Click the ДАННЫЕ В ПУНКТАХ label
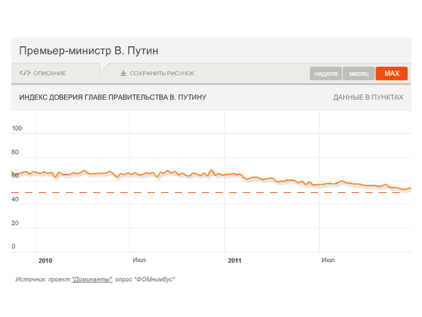This screenshot has height=317, width=422. point(368,97)
